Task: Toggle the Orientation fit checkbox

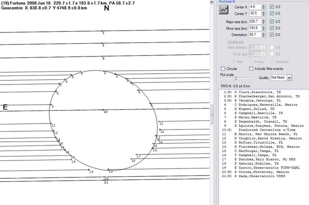Action: pos(272,35)
